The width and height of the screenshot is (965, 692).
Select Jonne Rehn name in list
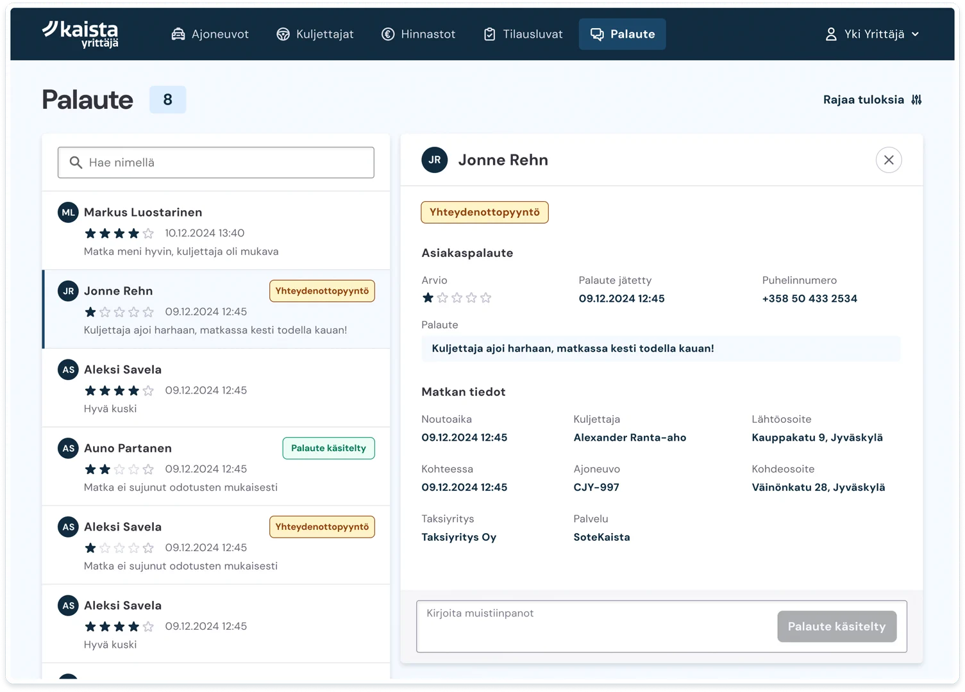[x=119, y=291]
